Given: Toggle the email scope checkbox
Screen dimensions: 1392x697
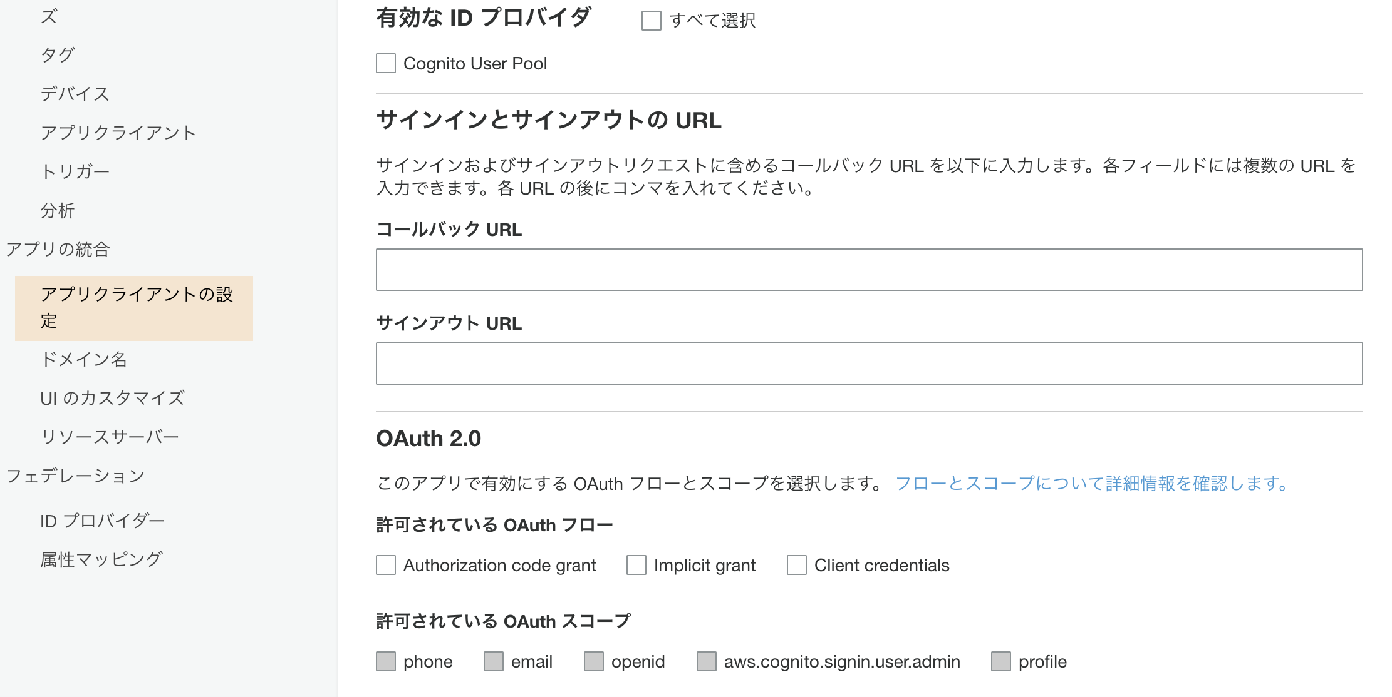Looking at the screenshot, I should 494,661.
